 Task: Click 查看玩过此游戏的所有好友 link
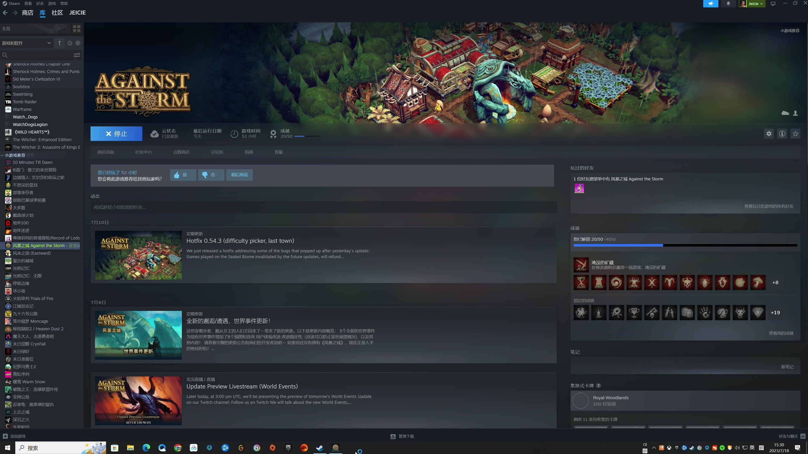[769, 206]
